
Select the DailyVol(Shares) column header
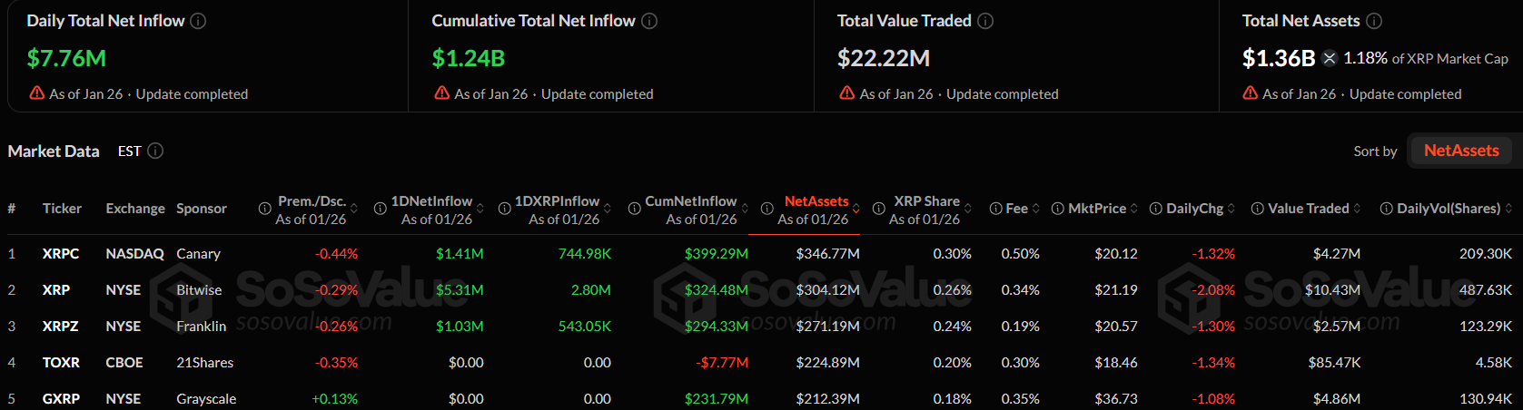[1448, 209]
